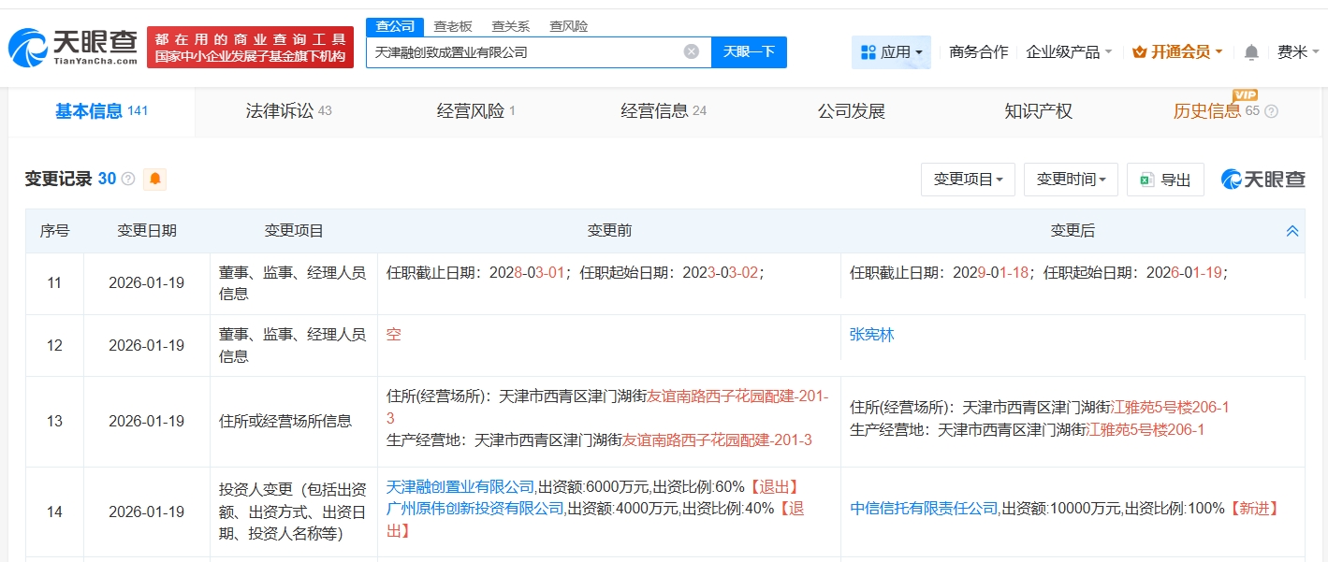Viewport: 1328px width, 562px height.
Task: Expand the 变更时间 filter dropdown
Action: tap(1071, 180)
